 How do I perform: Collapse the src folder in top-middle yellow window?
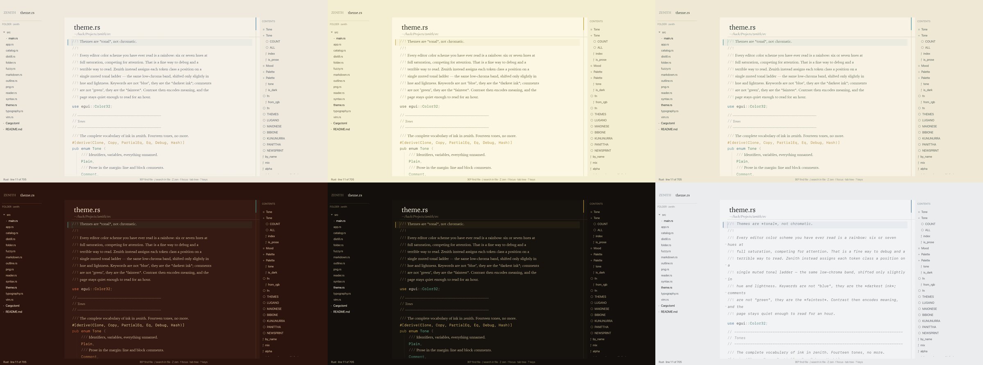[332, 32]
